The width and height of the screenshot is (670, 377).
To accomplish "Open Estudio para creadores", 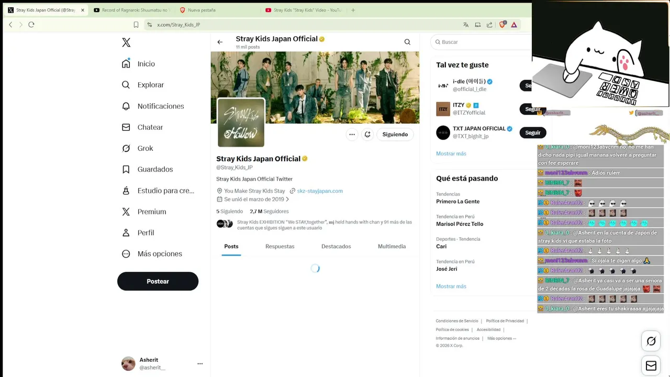I will (x=158, y=191).
